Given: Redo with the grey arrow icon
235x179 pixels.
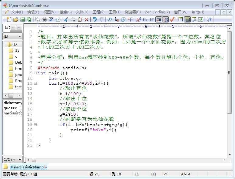Looking at the screenshot, I should pyautogui.click(x=102, y=19).
